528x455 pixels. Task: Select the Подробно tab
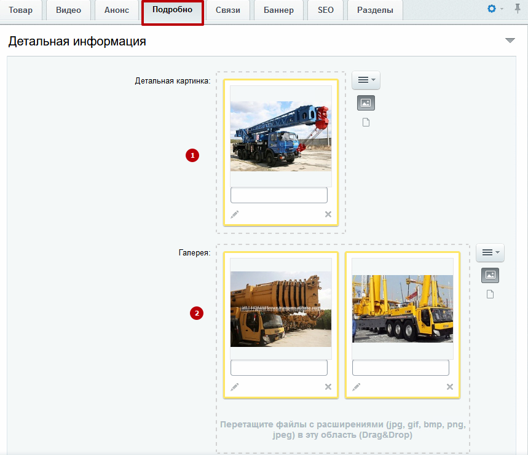172,10
